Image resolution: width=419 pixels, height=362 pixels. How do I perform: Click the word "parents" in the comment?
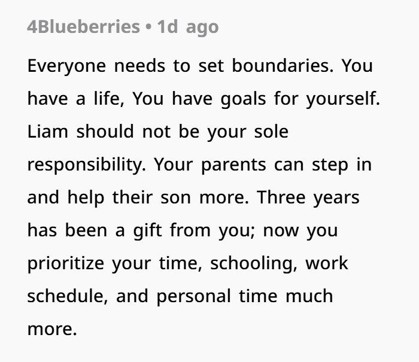[x=234, y=165]
